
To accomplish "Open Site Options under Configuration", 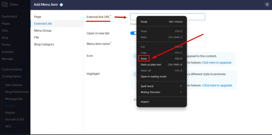I will click(x=14, y=85).
